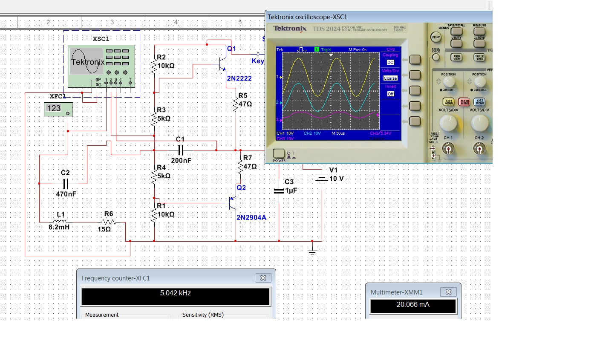Open the CH2 MENU
This screenshot has height=358, width=597.
tap(479, 102)
